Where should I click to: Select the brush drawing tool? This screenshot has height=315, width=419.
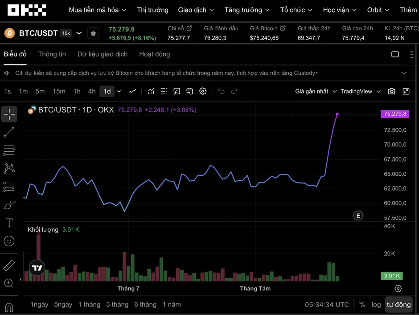click(x=9, y=205)
